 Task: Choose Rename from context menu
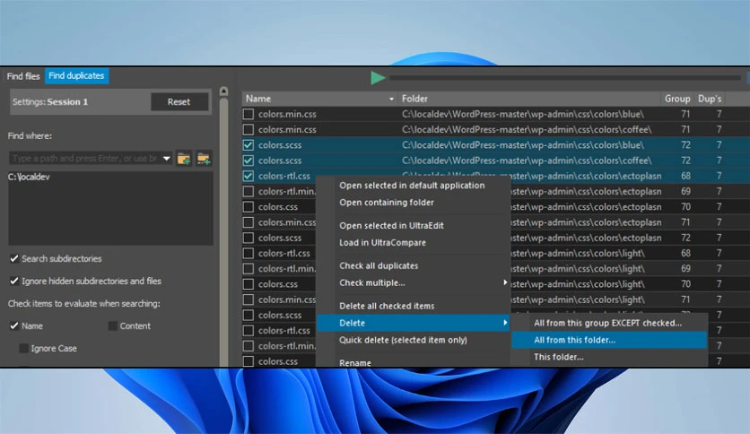click(355, 363)
